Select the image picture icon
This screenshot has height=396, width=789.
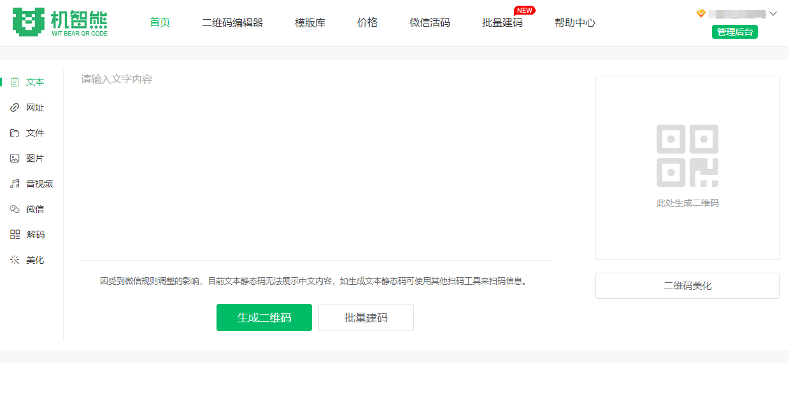(15, 158)
